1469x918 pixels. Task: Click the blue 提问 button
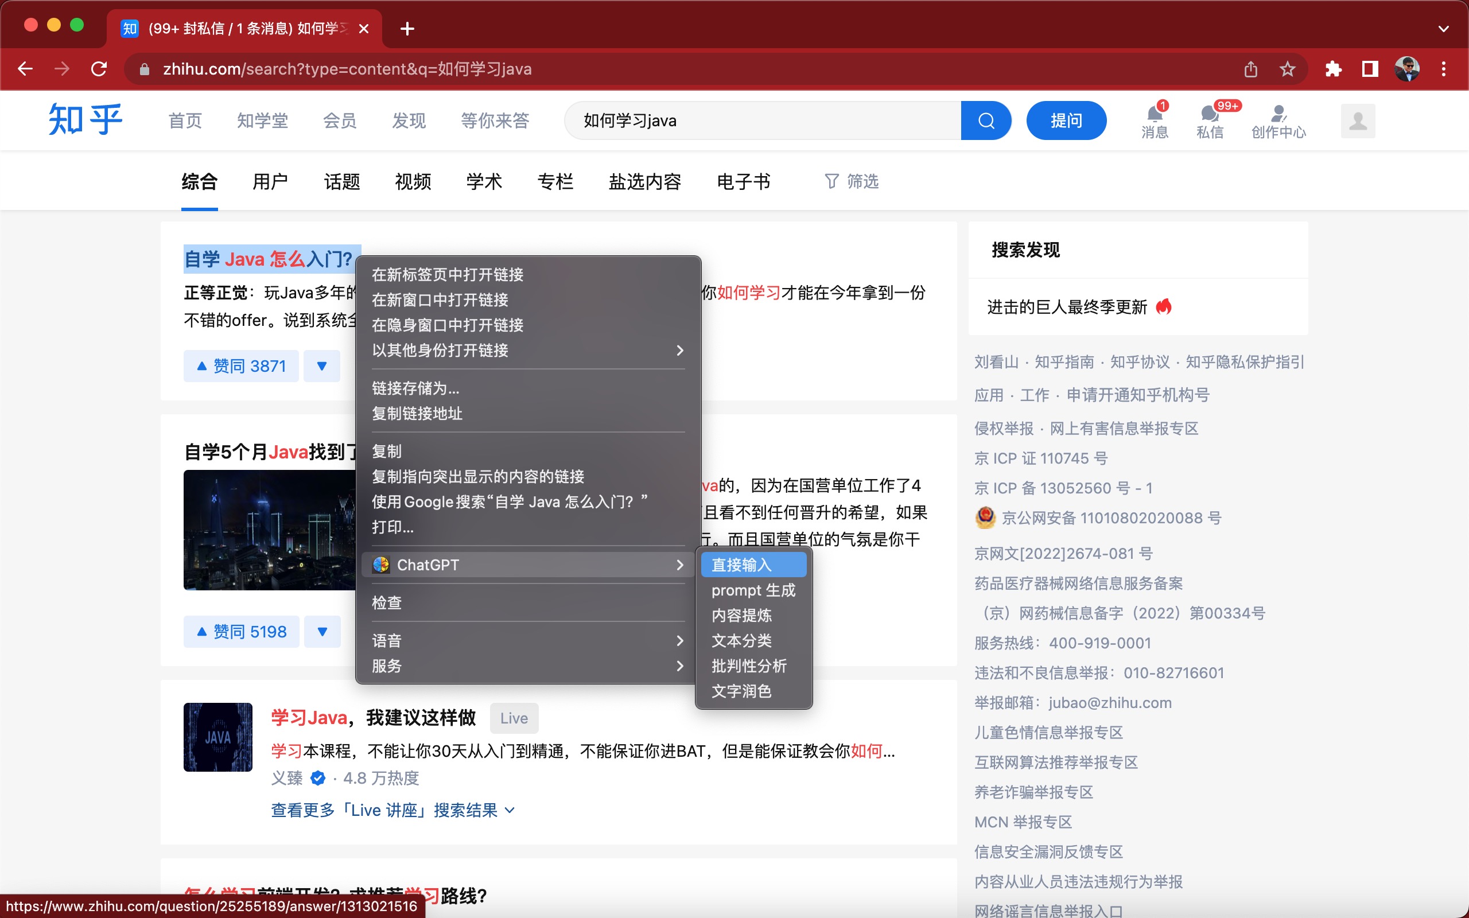[1066, 121]
